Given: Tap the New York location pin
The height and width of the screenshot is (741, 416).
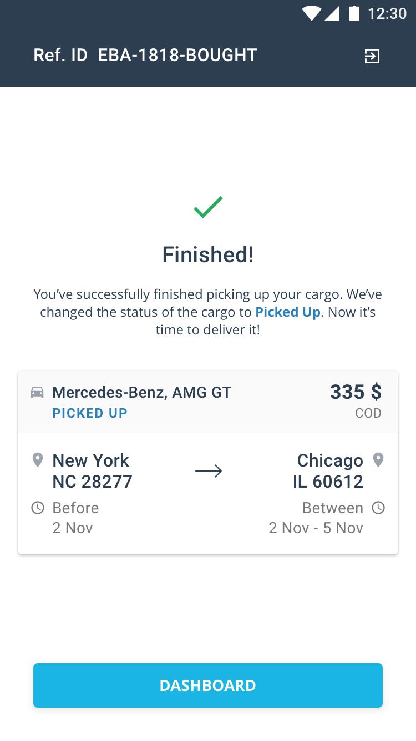Looking at the screenshot, I should click(38, 460).
